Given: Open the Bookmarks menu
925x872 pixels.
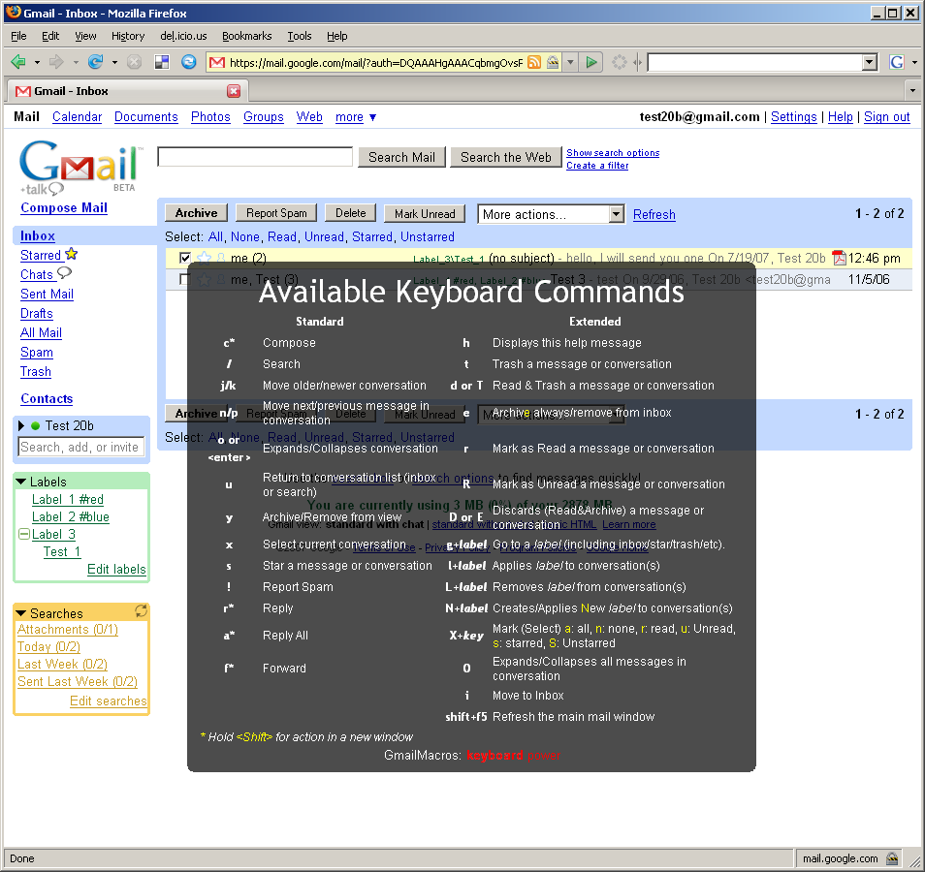Looking at the screenshot, I should (x=246, y=36).
